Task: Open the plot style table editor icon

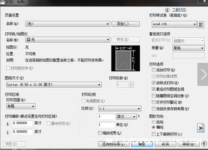Action: (201, 24)
